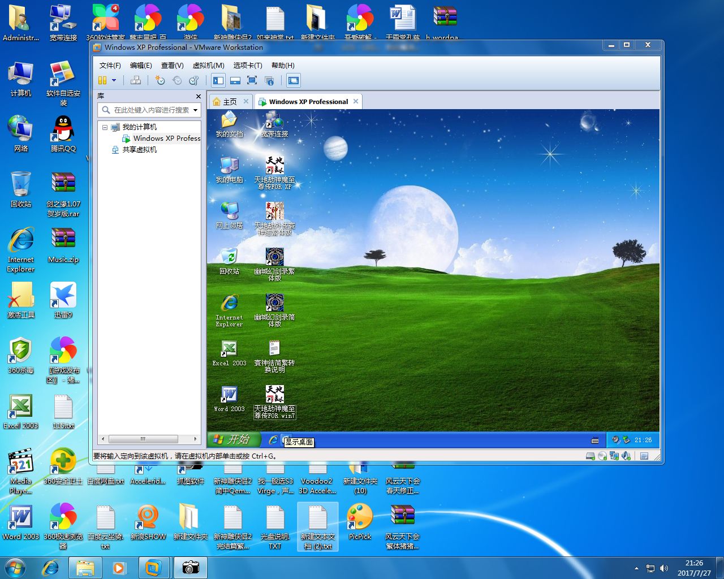Image resolution: width=724 pixels, height=579 pixels.
Task: Select Windows XP Professional in library tree
Action: coord(162,139)
